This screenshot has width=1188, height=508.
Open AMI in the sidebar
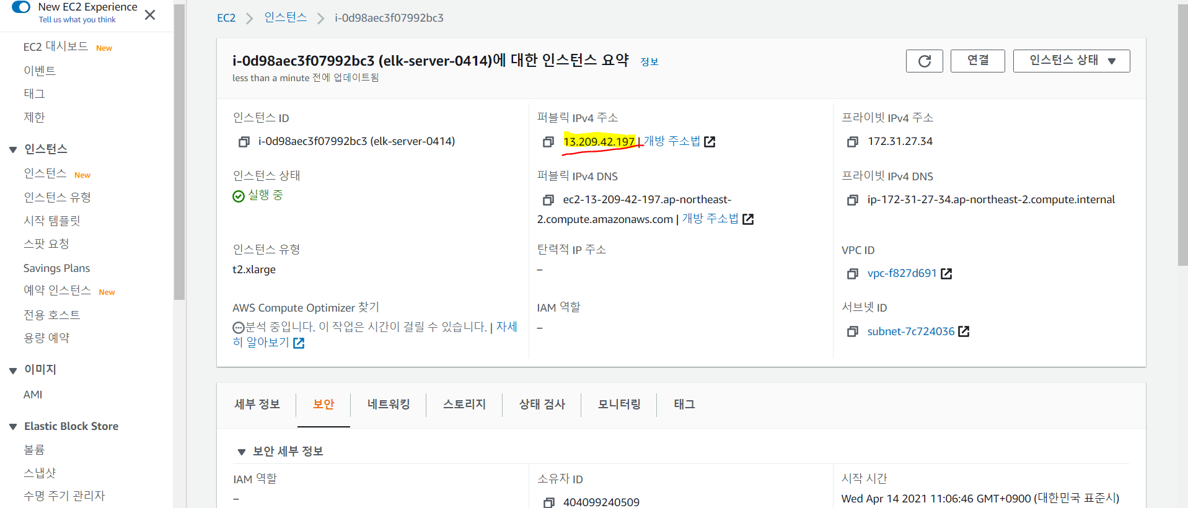[x=33, y=395]
